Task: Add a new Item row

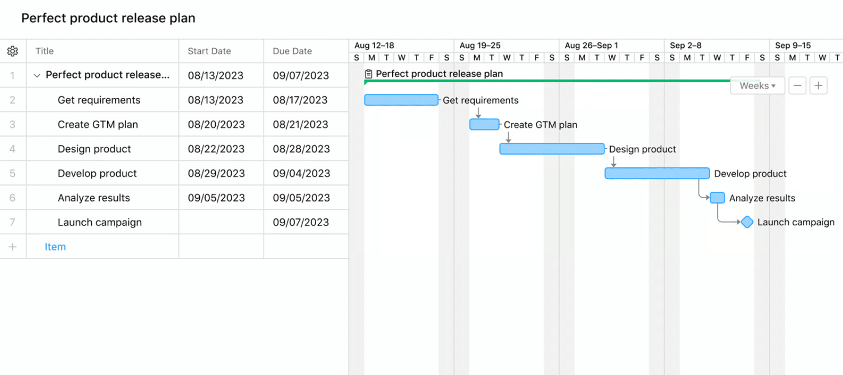Action: coord(55,247)
